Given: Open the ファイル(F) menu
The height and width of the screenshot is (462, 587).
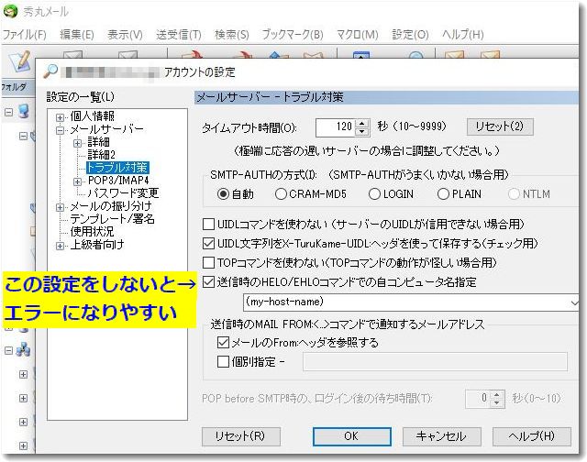Looking at the screenshot, I should [25, 35].
